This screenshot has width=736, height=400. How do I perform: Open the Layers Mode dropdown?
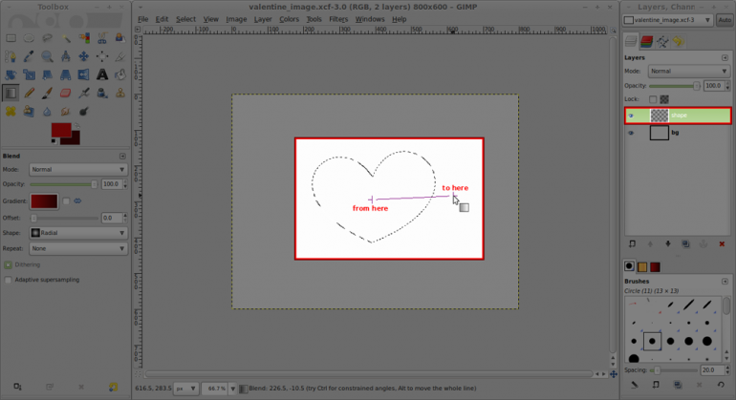[x=688, y=72]
